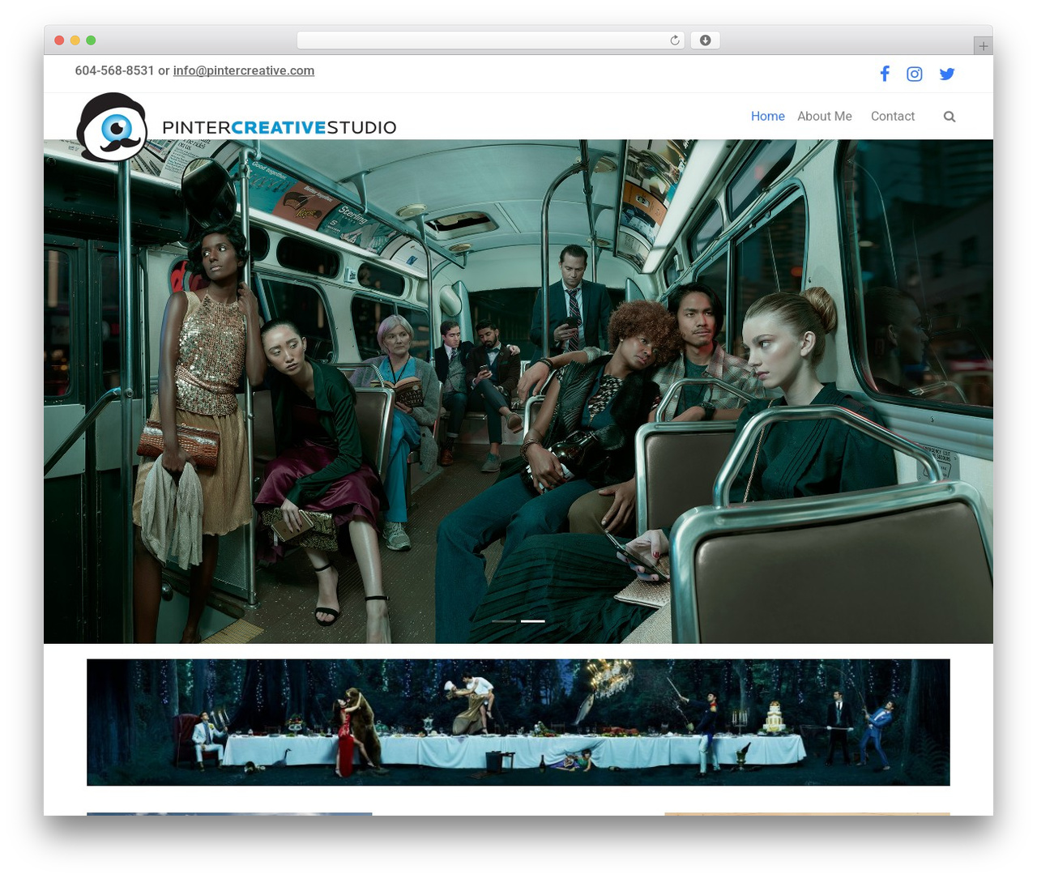Viewport: 1037px width, 878px height.
Task: Click the green maximize window button
Action: 91,40
